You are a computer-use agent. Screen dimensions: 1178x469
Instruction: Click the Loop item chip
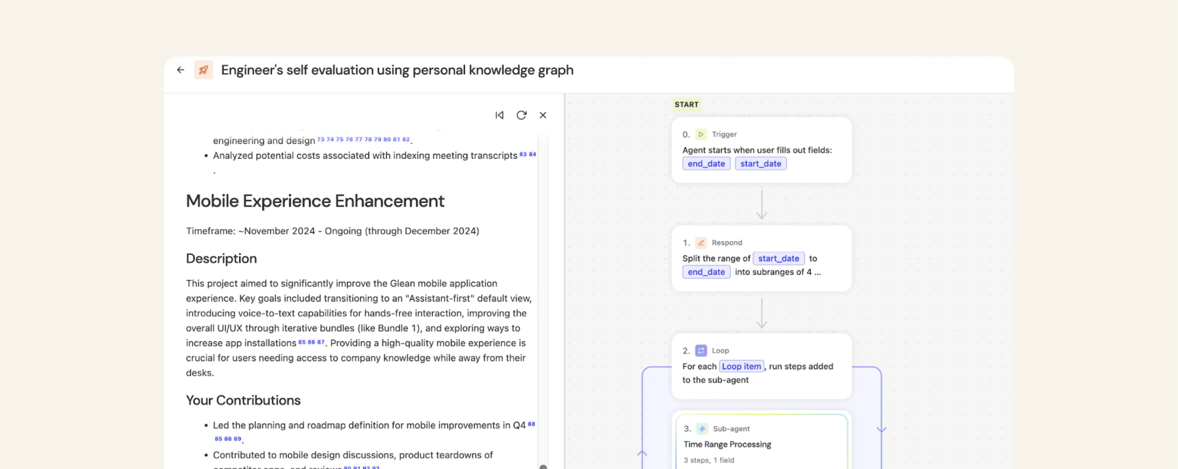741,366
